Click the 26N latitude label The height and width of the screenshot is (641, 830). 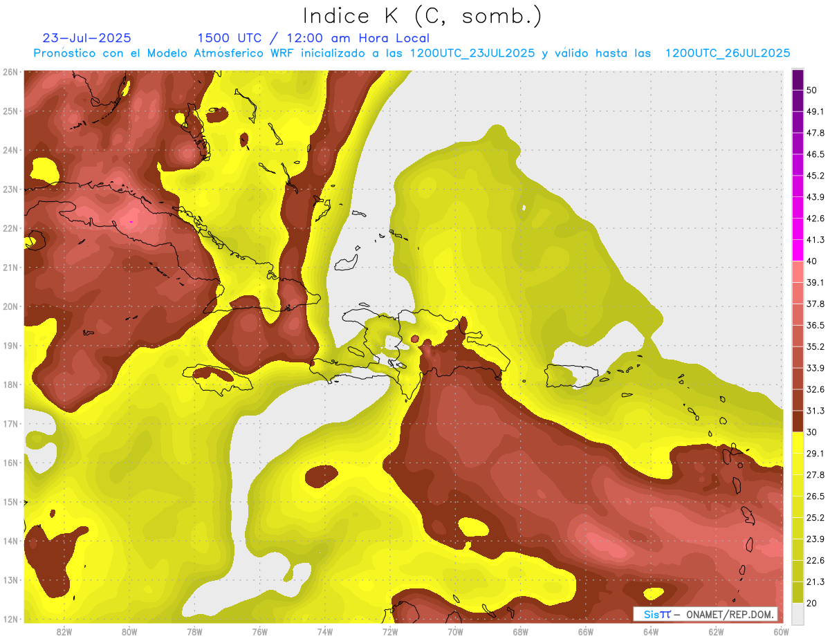point(10,72)
